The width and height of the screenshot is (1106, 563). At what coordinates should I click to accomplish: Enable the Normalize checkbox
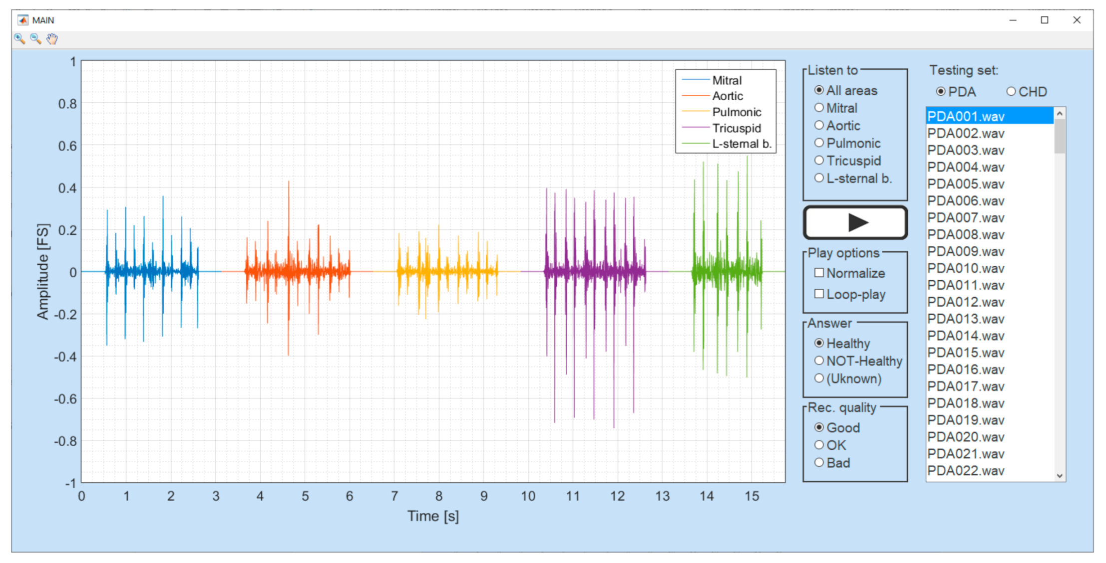pos(819,273)
